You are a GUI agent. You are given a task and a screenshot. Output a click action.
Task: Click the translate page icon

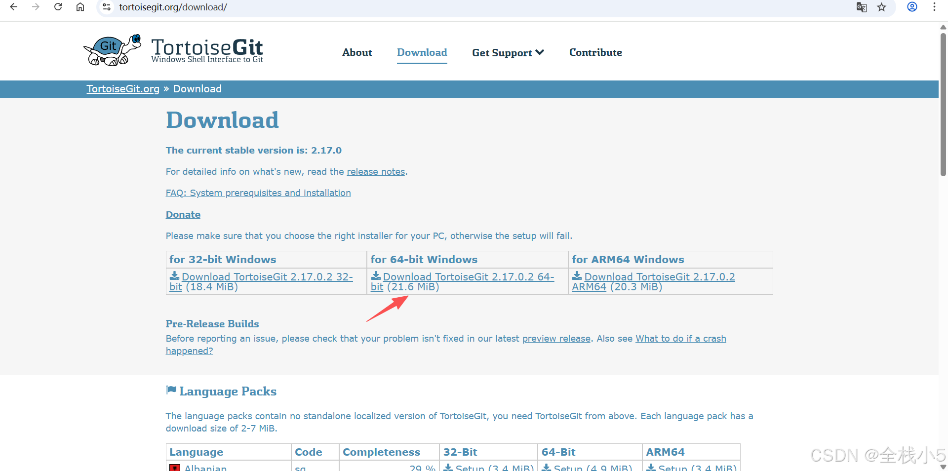[x=862, y=7]
